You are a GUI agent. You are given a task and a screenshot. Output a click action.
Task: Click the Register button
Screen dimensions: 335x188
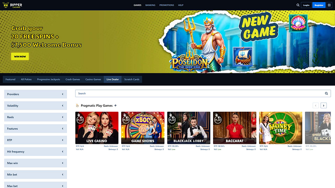[x=319, y=5]
